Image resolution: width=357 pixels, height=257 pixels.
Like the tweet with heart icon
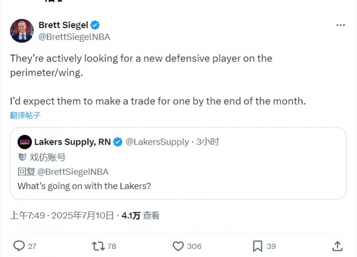tap(178, 246)
